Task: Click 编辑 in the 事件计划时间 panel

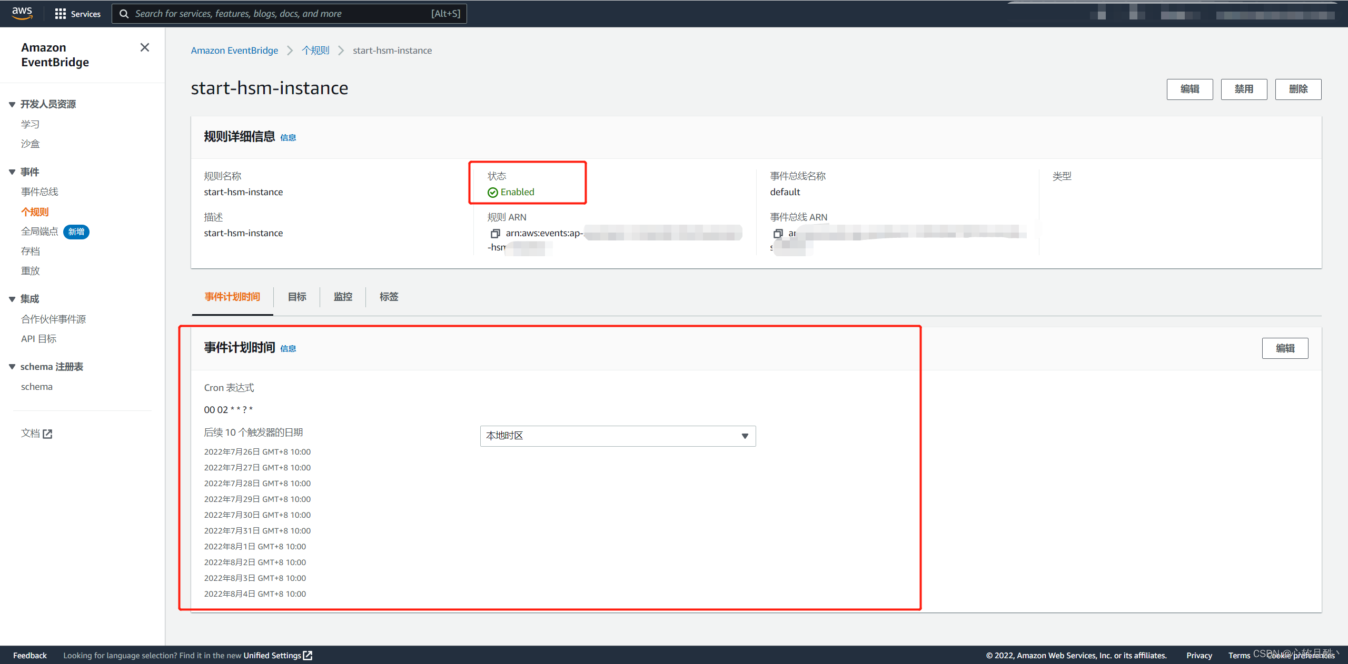Action: (1285, 348)
